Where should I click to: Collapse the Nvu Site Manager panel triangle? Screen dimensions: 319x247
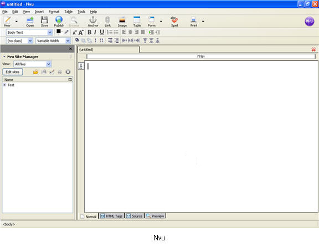click(x=4, y=56)
